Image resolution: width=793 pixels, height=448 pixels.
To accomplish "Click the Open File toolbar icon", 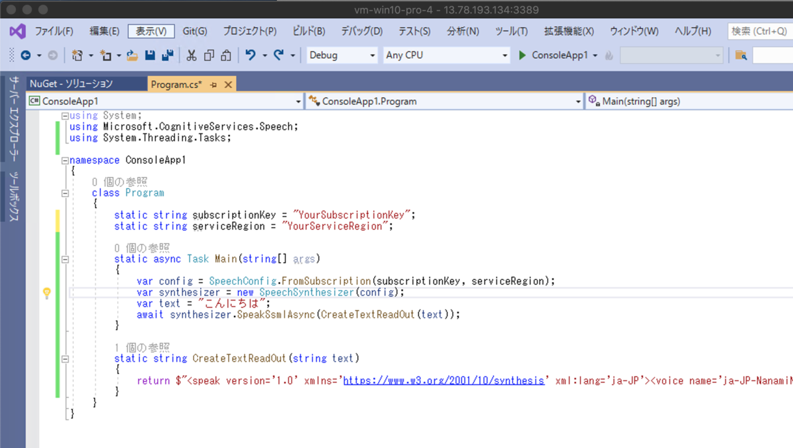I will [x=132, y=56].
